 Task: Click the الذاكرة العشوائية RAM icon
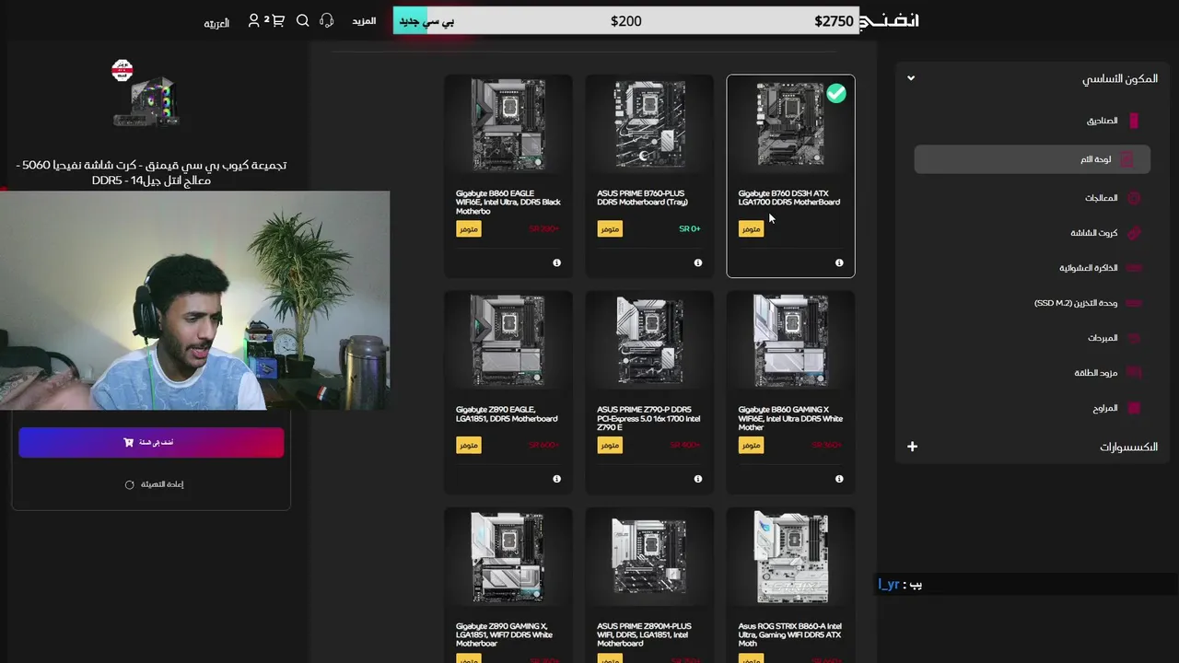click(x=1134, y=268)
